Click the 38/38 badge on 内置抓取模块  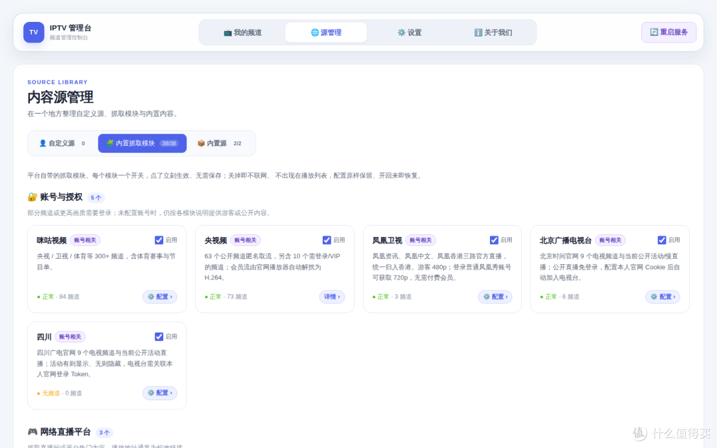point(169,143)
